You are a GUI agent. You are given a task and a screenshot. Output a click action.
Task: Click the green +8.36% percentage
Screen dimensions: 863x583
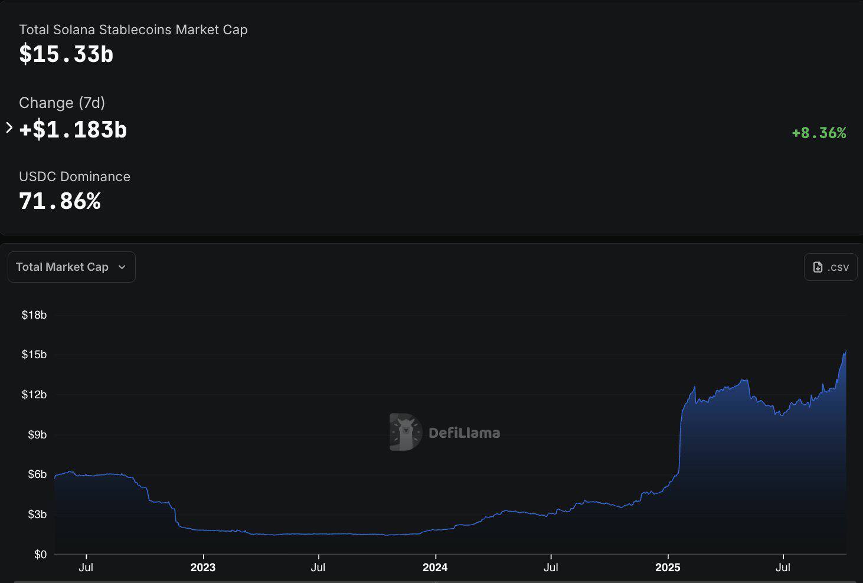[x=819, y=133]
